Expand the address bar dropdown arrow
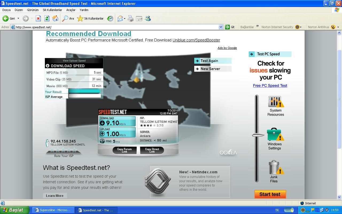 pyautogui.click(x=221, y=27)
